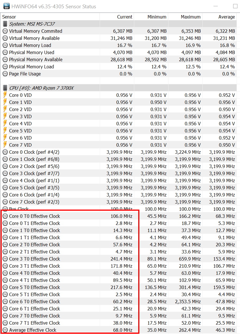Viewport: 240px width, 334px height.
Task: Click the Maximum column header
Action: pos(185,17)
